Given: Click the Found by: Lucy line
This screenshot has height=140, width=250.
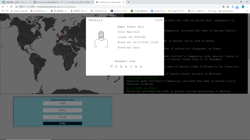Looking at the screenshot, I should (129, 48).
